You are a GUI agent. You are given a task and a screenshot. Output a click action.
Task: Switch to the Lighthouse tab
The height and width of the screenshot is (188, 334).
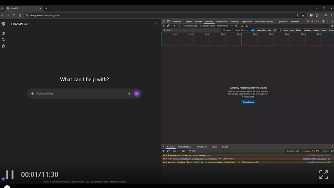282,21
